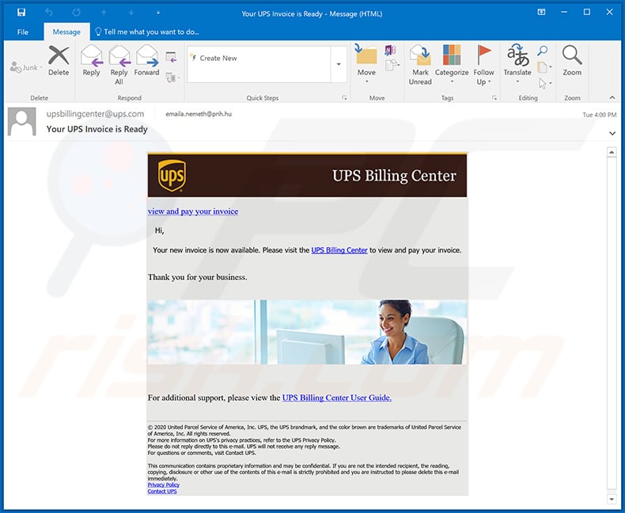Image resolution: width=625 pixels, height=513 pixels.
Task: Open the Junk dropdown
Action: (x=26, y=67)
